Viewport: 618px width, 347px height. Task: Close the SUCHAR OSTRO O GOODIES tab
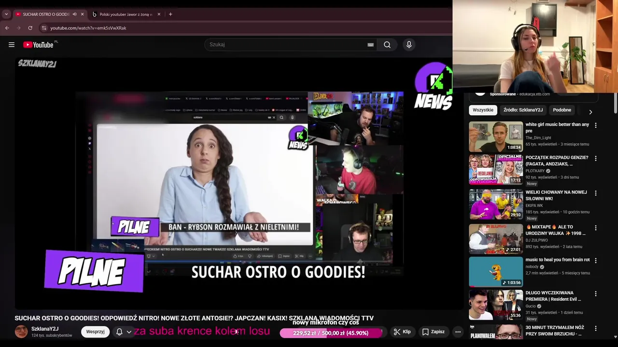[82, 14]
